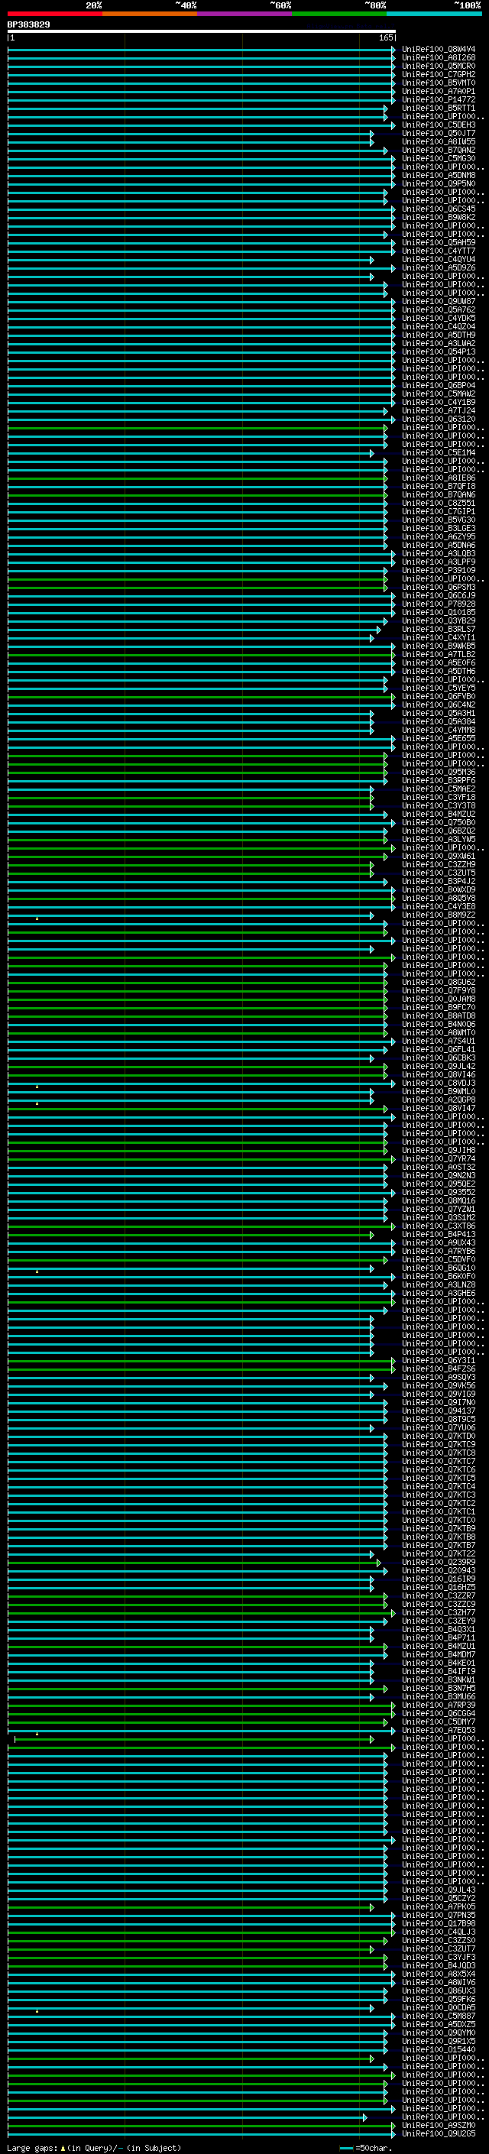The image size is (489, 2154).
Task: Click the =50char. scale bar legend
Action: [366, 2148]
